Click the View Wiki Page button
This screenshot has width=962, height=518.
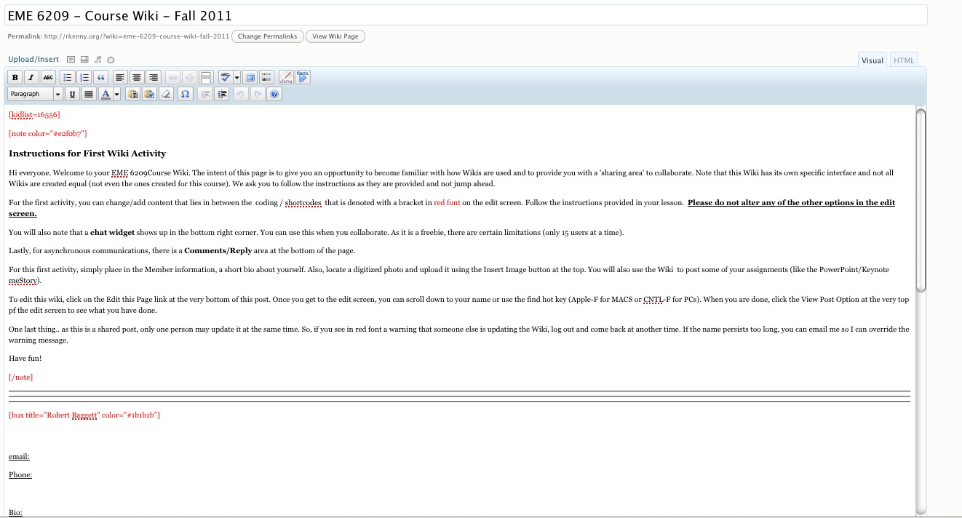(335, 36)
